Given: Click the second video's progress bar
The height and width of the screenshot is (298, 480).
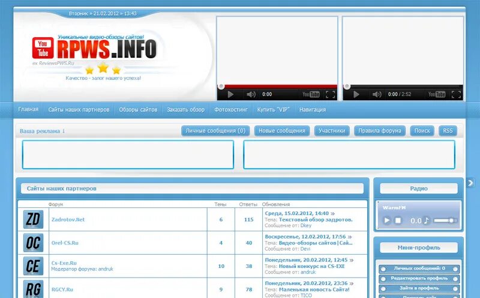Looking at the screenshot, I should (403, 87).
